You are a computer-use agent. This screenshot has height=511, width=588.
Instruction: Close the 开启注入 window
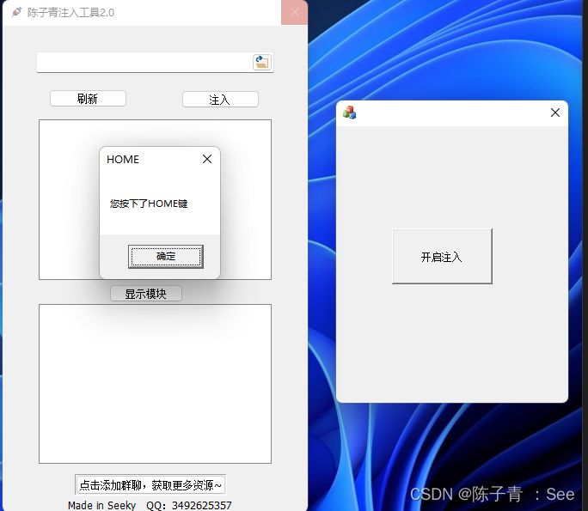point(555,113)
